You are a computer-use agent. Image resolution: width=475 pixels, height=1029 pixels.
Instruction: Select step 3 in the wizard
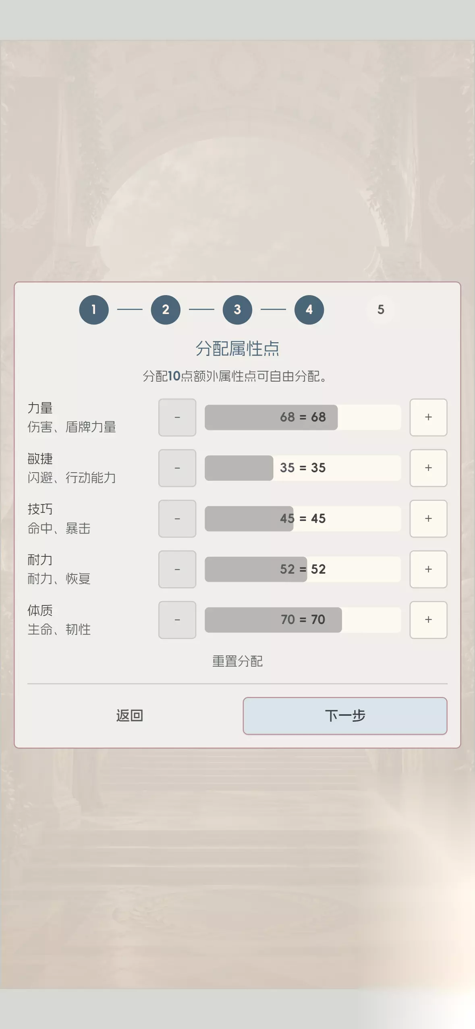(x=237, y=310)
